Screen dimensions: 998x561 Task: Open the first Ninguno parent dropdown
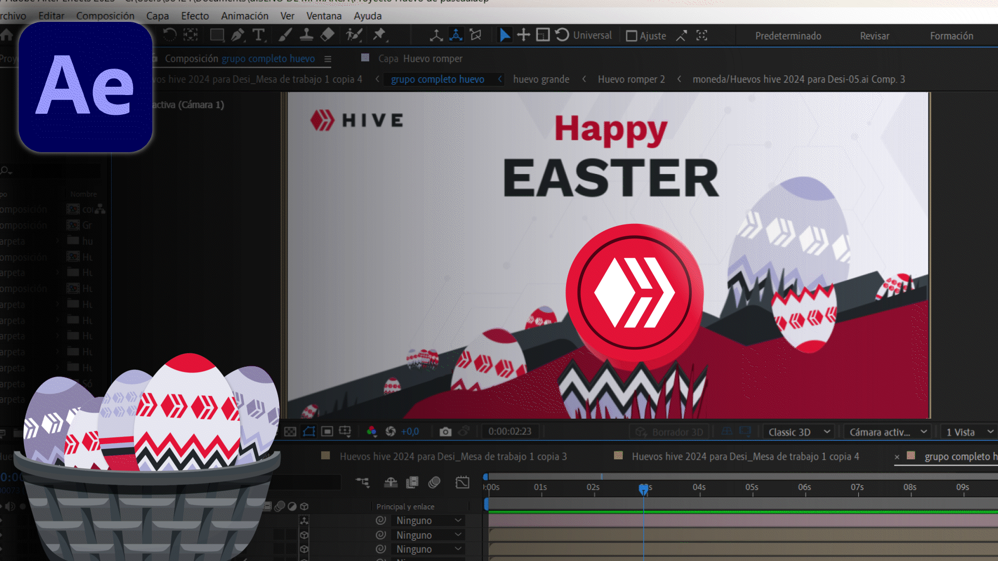[x=428, y=520]
